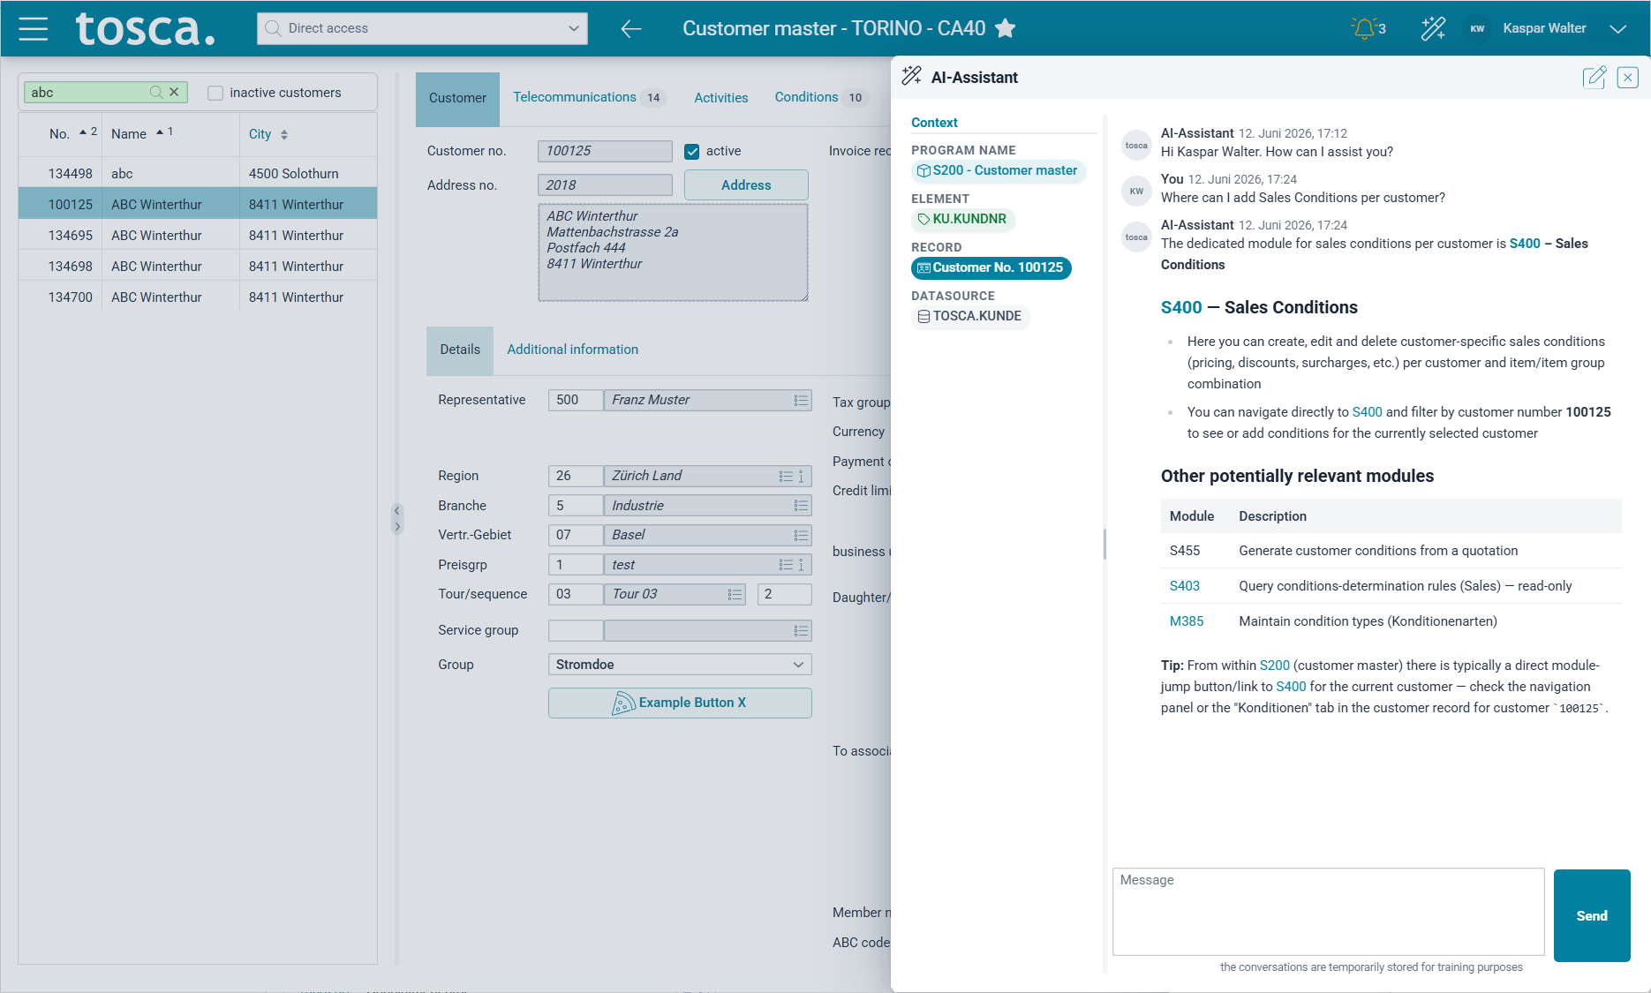
Task: Click the Representative number field 500
Action: [575, 401]
